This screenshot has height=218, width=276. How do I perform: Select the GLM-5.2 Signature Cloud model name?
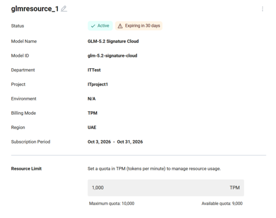point(113,41)
